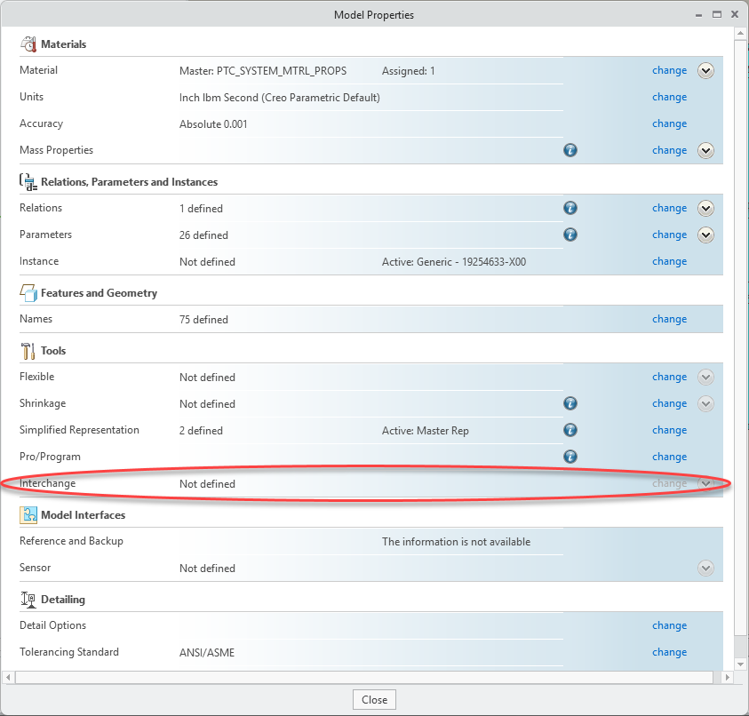Click change next to Names

click(669, 319)
